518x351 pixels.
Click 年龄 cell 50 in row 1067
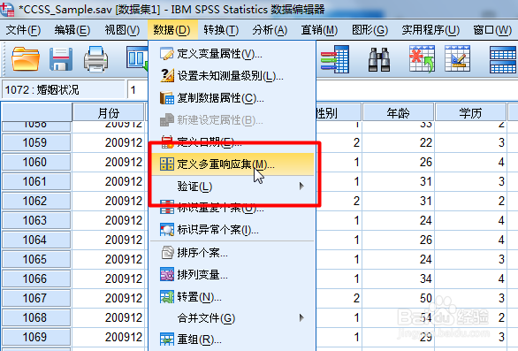(x=398, y=298)
